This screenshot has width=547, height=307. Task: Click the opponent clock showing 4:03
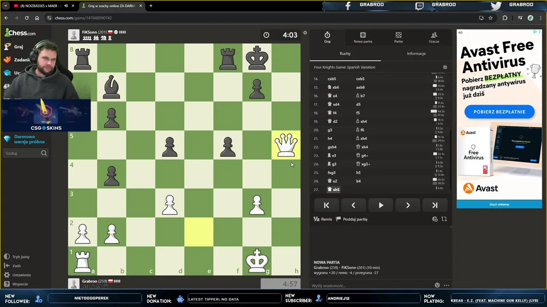[x=281, y=35]
